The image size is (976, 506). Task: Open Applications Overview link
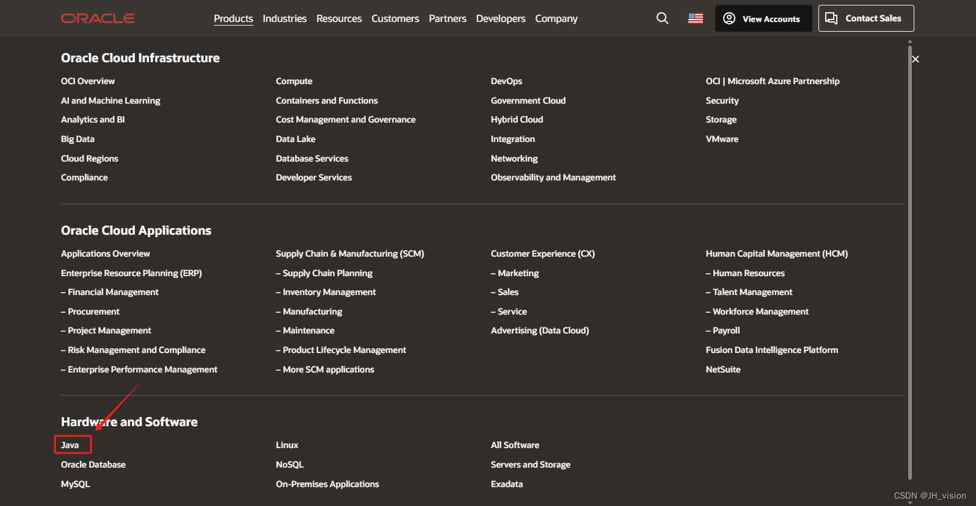click(105, 254)
